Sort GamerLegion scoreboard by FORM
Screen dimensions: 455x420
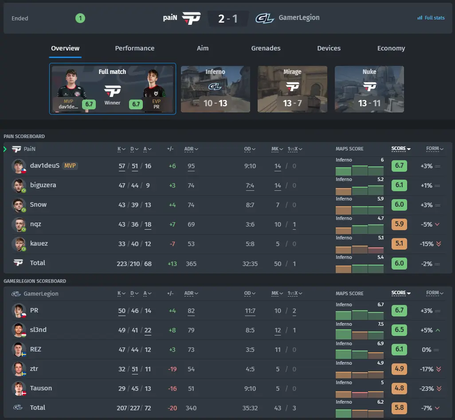[435, 293]
